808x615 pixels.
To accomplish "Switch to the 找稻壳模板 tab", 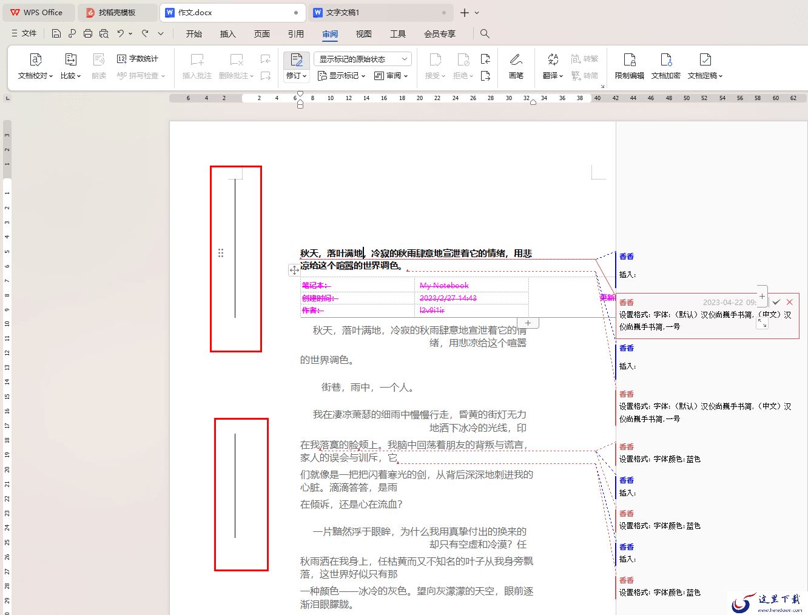I will click(x=118, y=12).
